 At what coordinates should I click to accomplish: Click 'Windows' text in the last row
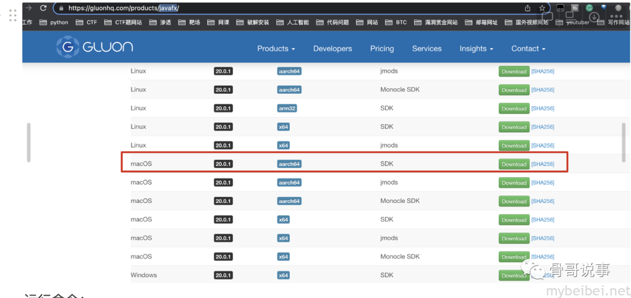tap(144, 275)
